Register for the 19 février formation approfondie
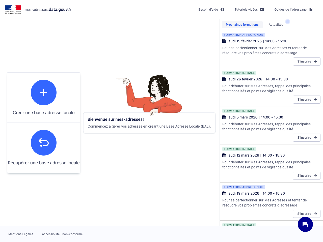 tap(307, 62)
